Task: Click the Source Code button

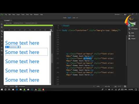Action: [x=8, y=23]
